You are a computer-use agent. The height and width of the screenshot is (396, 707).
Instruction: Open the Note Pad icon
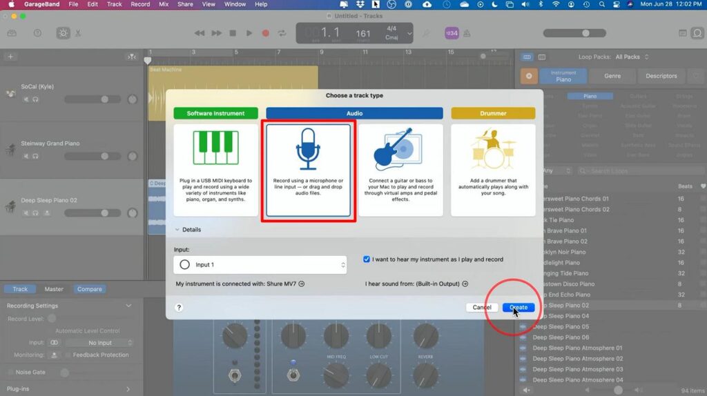[x=683, y=33]
